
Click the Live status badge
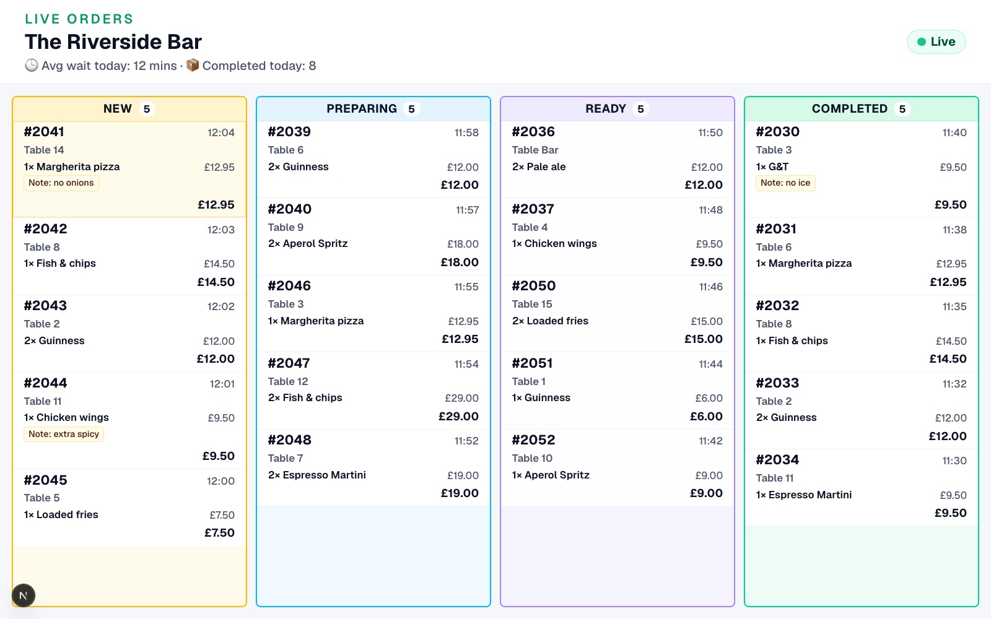[936, 42]
